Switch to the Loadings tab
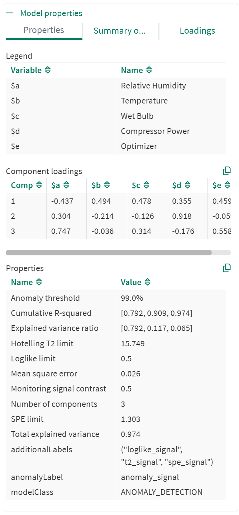The height and width of the screenshot is (515, 239). pyautogui.click(x=197, y=31)
